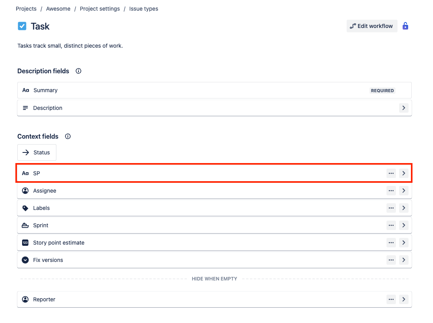Open the Projects breadcrumb link

[26, 8]
